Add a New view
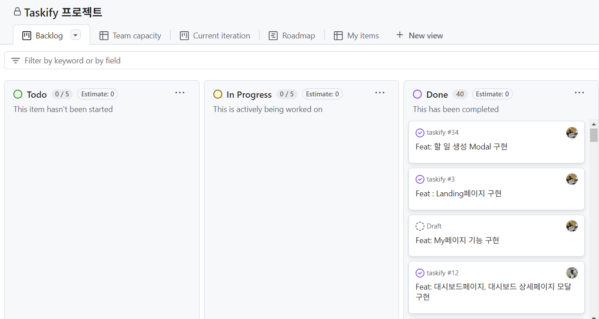Viewport: 599px width, 319px height. click(x=420, y=36)
